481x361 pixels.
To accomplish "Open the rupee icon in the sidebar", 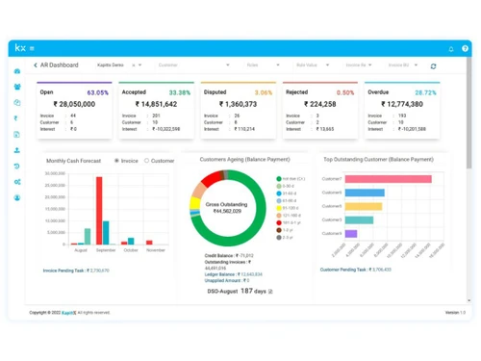I will coord(15,118).
